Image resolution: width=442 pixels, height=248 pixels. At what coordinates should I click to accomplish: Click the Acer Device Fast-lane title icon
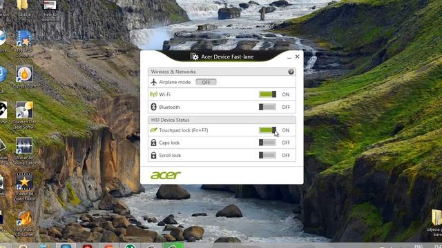click(194, 56)
